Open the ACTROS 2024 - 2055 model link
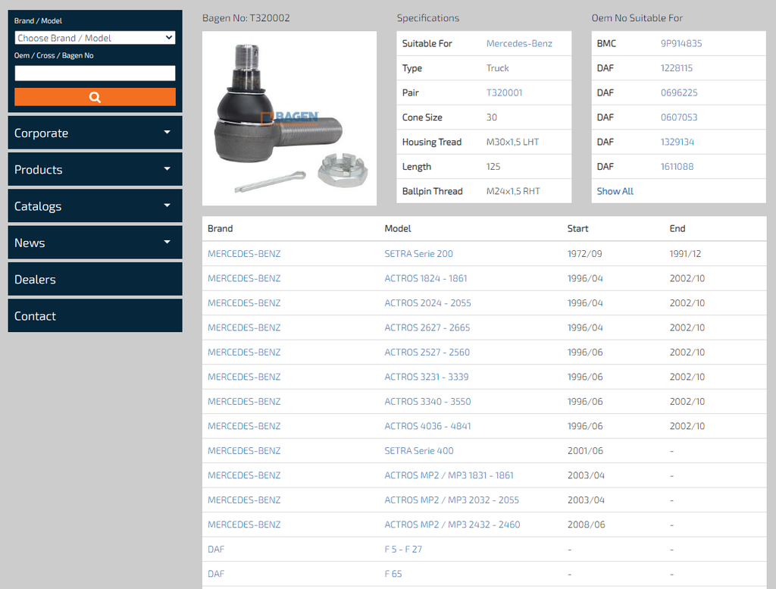The image size is (776, 589). pyautogui.click(x=427, y=303)
